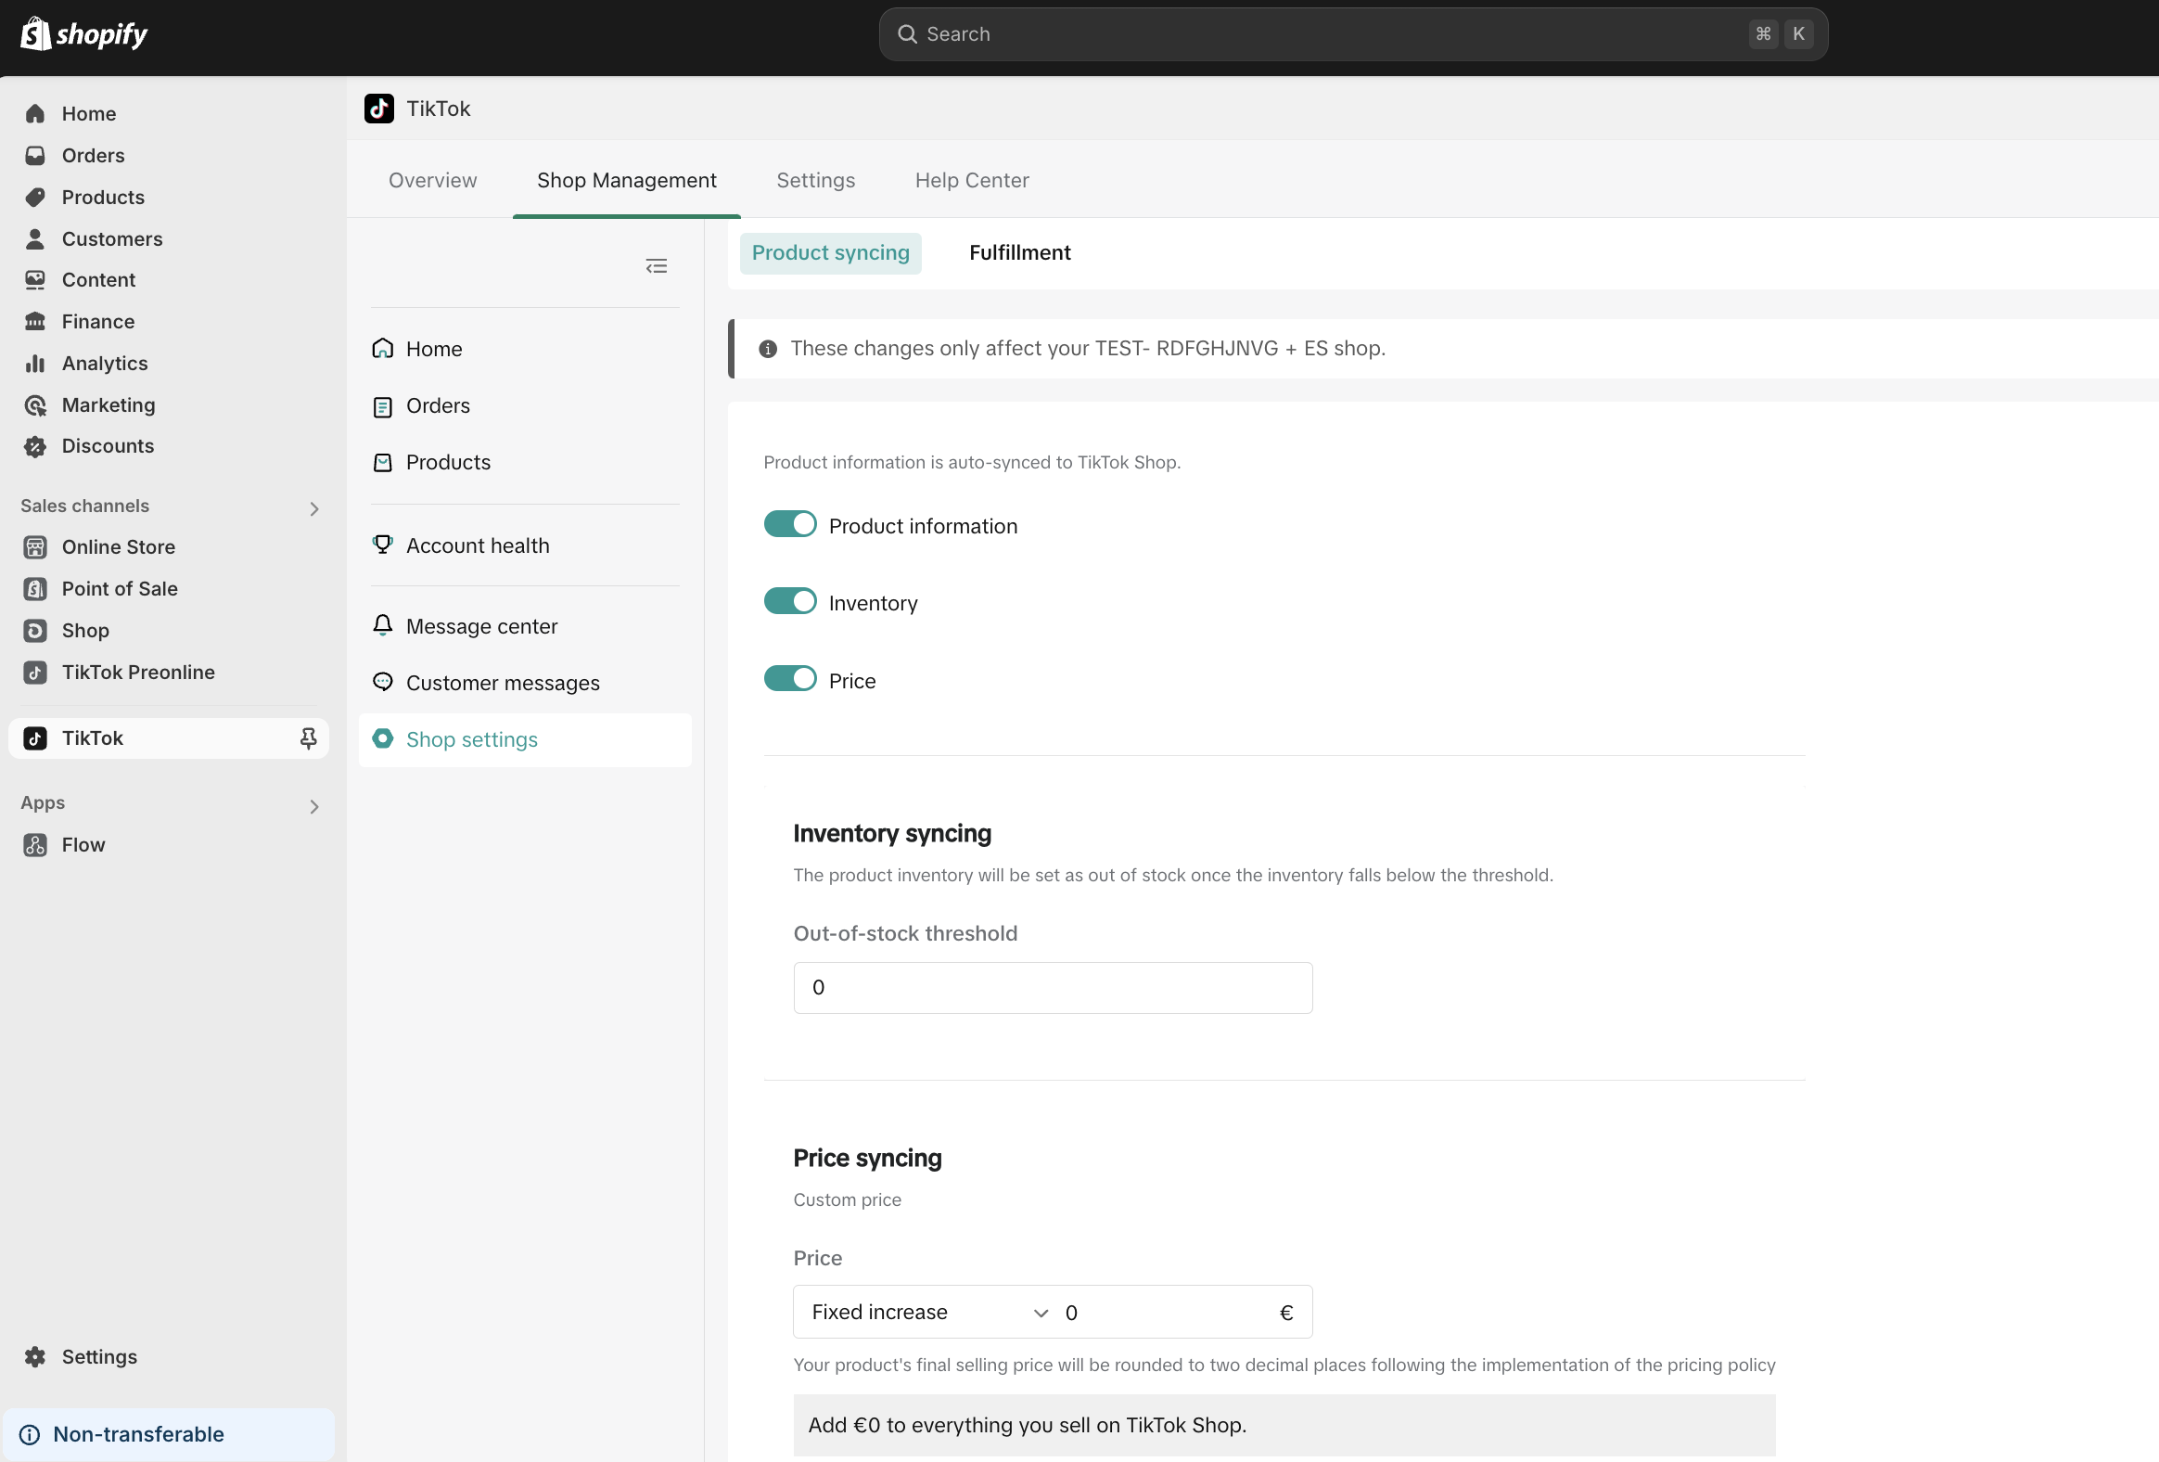The height and width of the screenshot is (1462, 2159).
Task: Click the 'Custom price' label
Action: tap(848, 1199)
